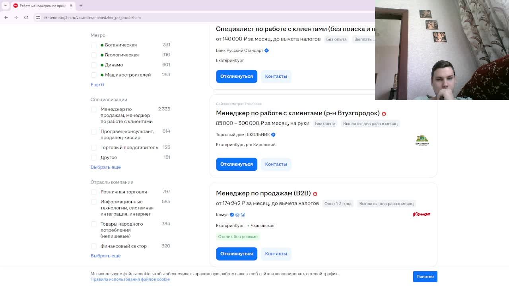The width and height of the screenshot is (509, 286).
Task: Close the hh.ru vacancies browser tab
Action: [71, 6]
